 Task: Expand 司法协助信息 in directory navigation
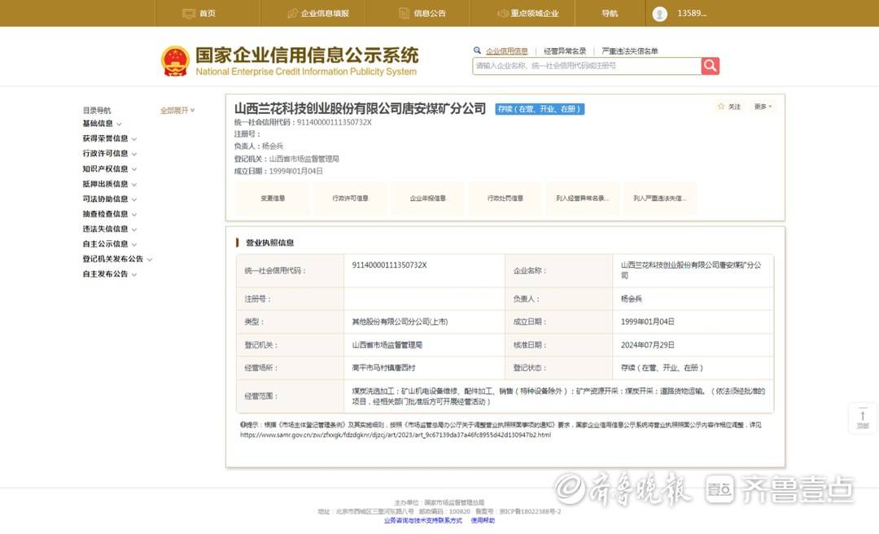click(110, 199)
